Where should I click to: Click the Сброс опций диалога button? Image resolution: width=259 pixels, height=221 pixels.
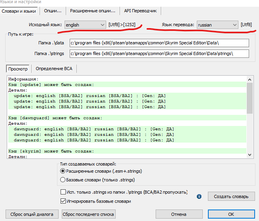click(x=32, y=214)
